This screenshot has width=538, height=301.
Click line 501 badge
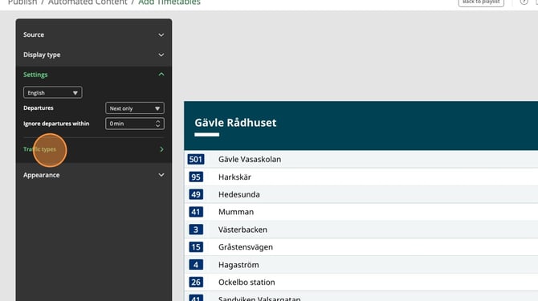[x=196, y=160]
